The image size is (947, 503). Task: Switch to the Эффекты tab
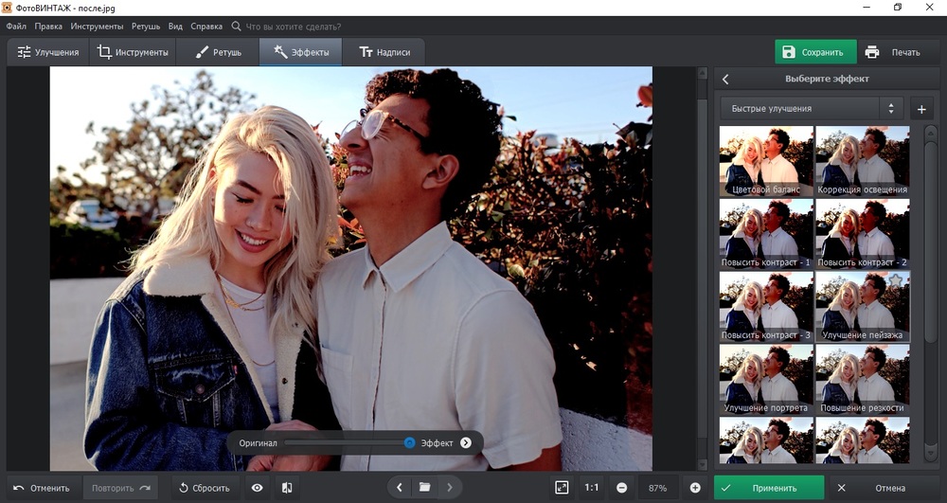[301, 52]
